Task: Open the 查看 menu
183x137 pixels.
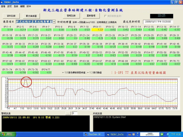Action: pos(3,6)
